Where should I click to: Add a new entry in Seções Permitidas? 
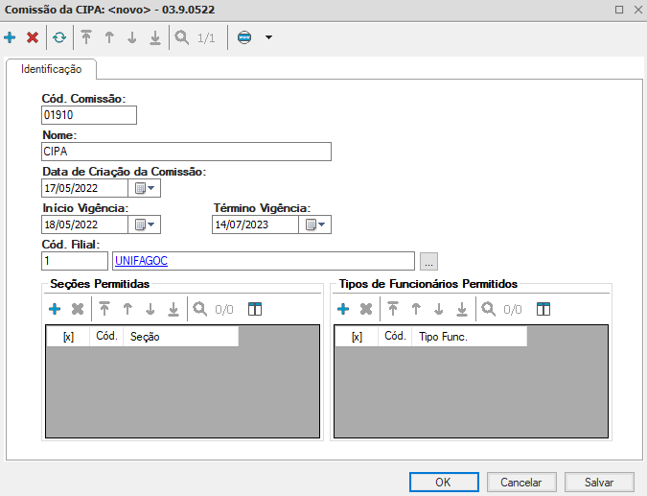point(55,309)
